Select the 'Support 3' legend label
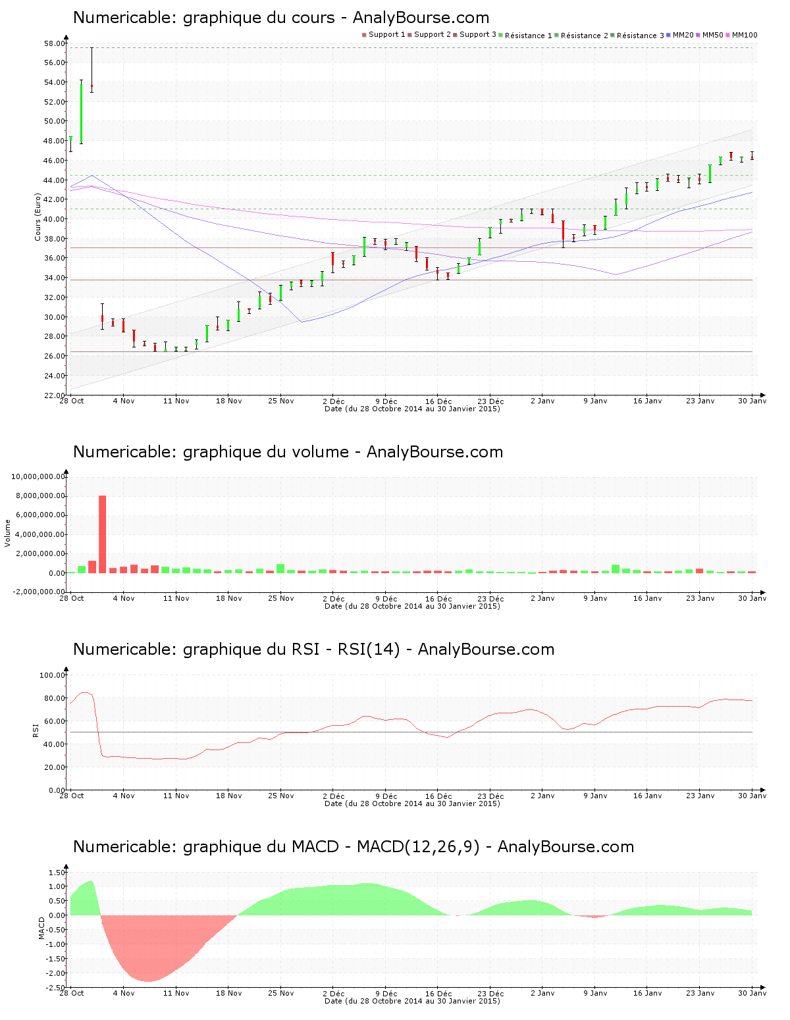 [x=478, y=35]
